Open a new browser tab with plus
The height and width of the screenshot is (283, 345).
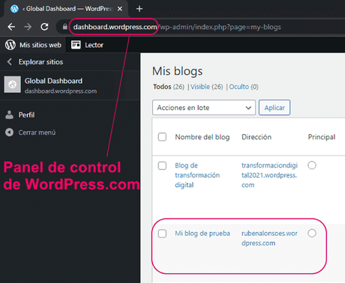tap(139, 9)
